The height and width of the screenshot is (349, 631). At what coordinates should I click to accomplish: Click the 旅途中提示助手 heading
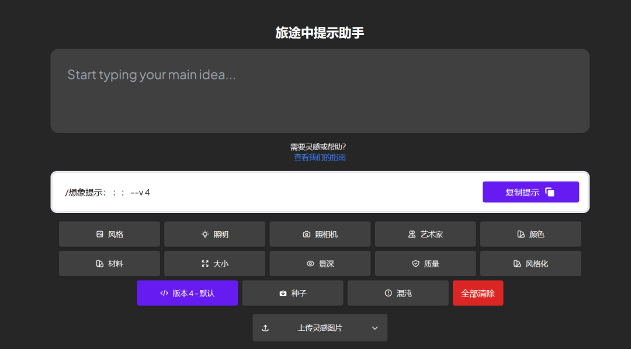[320, 33]
